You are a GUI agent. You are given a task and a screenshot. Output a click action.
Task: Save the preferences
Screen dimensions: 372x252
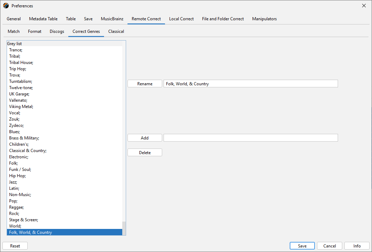pos(302,246)
